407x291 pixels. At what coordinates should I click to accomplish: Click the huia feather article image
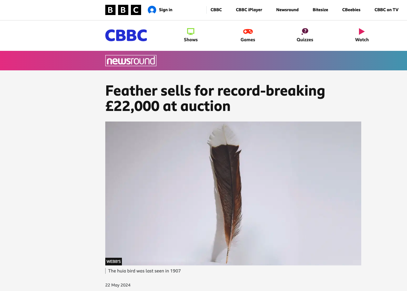pos(233,193)
